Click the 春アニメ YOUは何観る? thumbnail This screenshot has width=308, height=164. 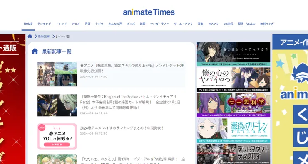coord(57,136)
